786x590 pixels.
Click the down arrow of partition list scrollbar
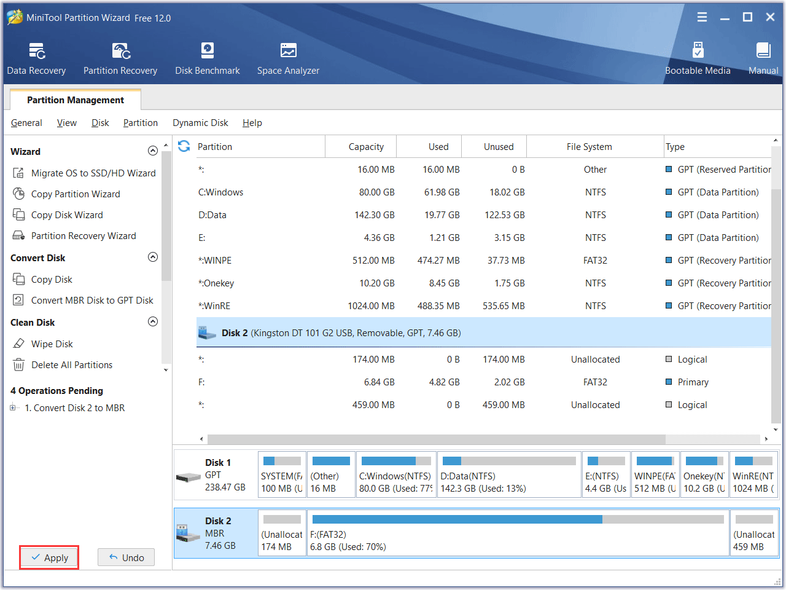click(776, 430)
